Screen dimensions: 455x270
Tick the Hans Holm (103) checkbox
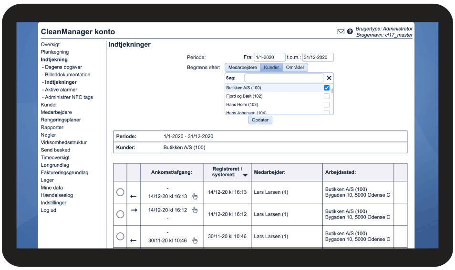click(x=327, y=105)
